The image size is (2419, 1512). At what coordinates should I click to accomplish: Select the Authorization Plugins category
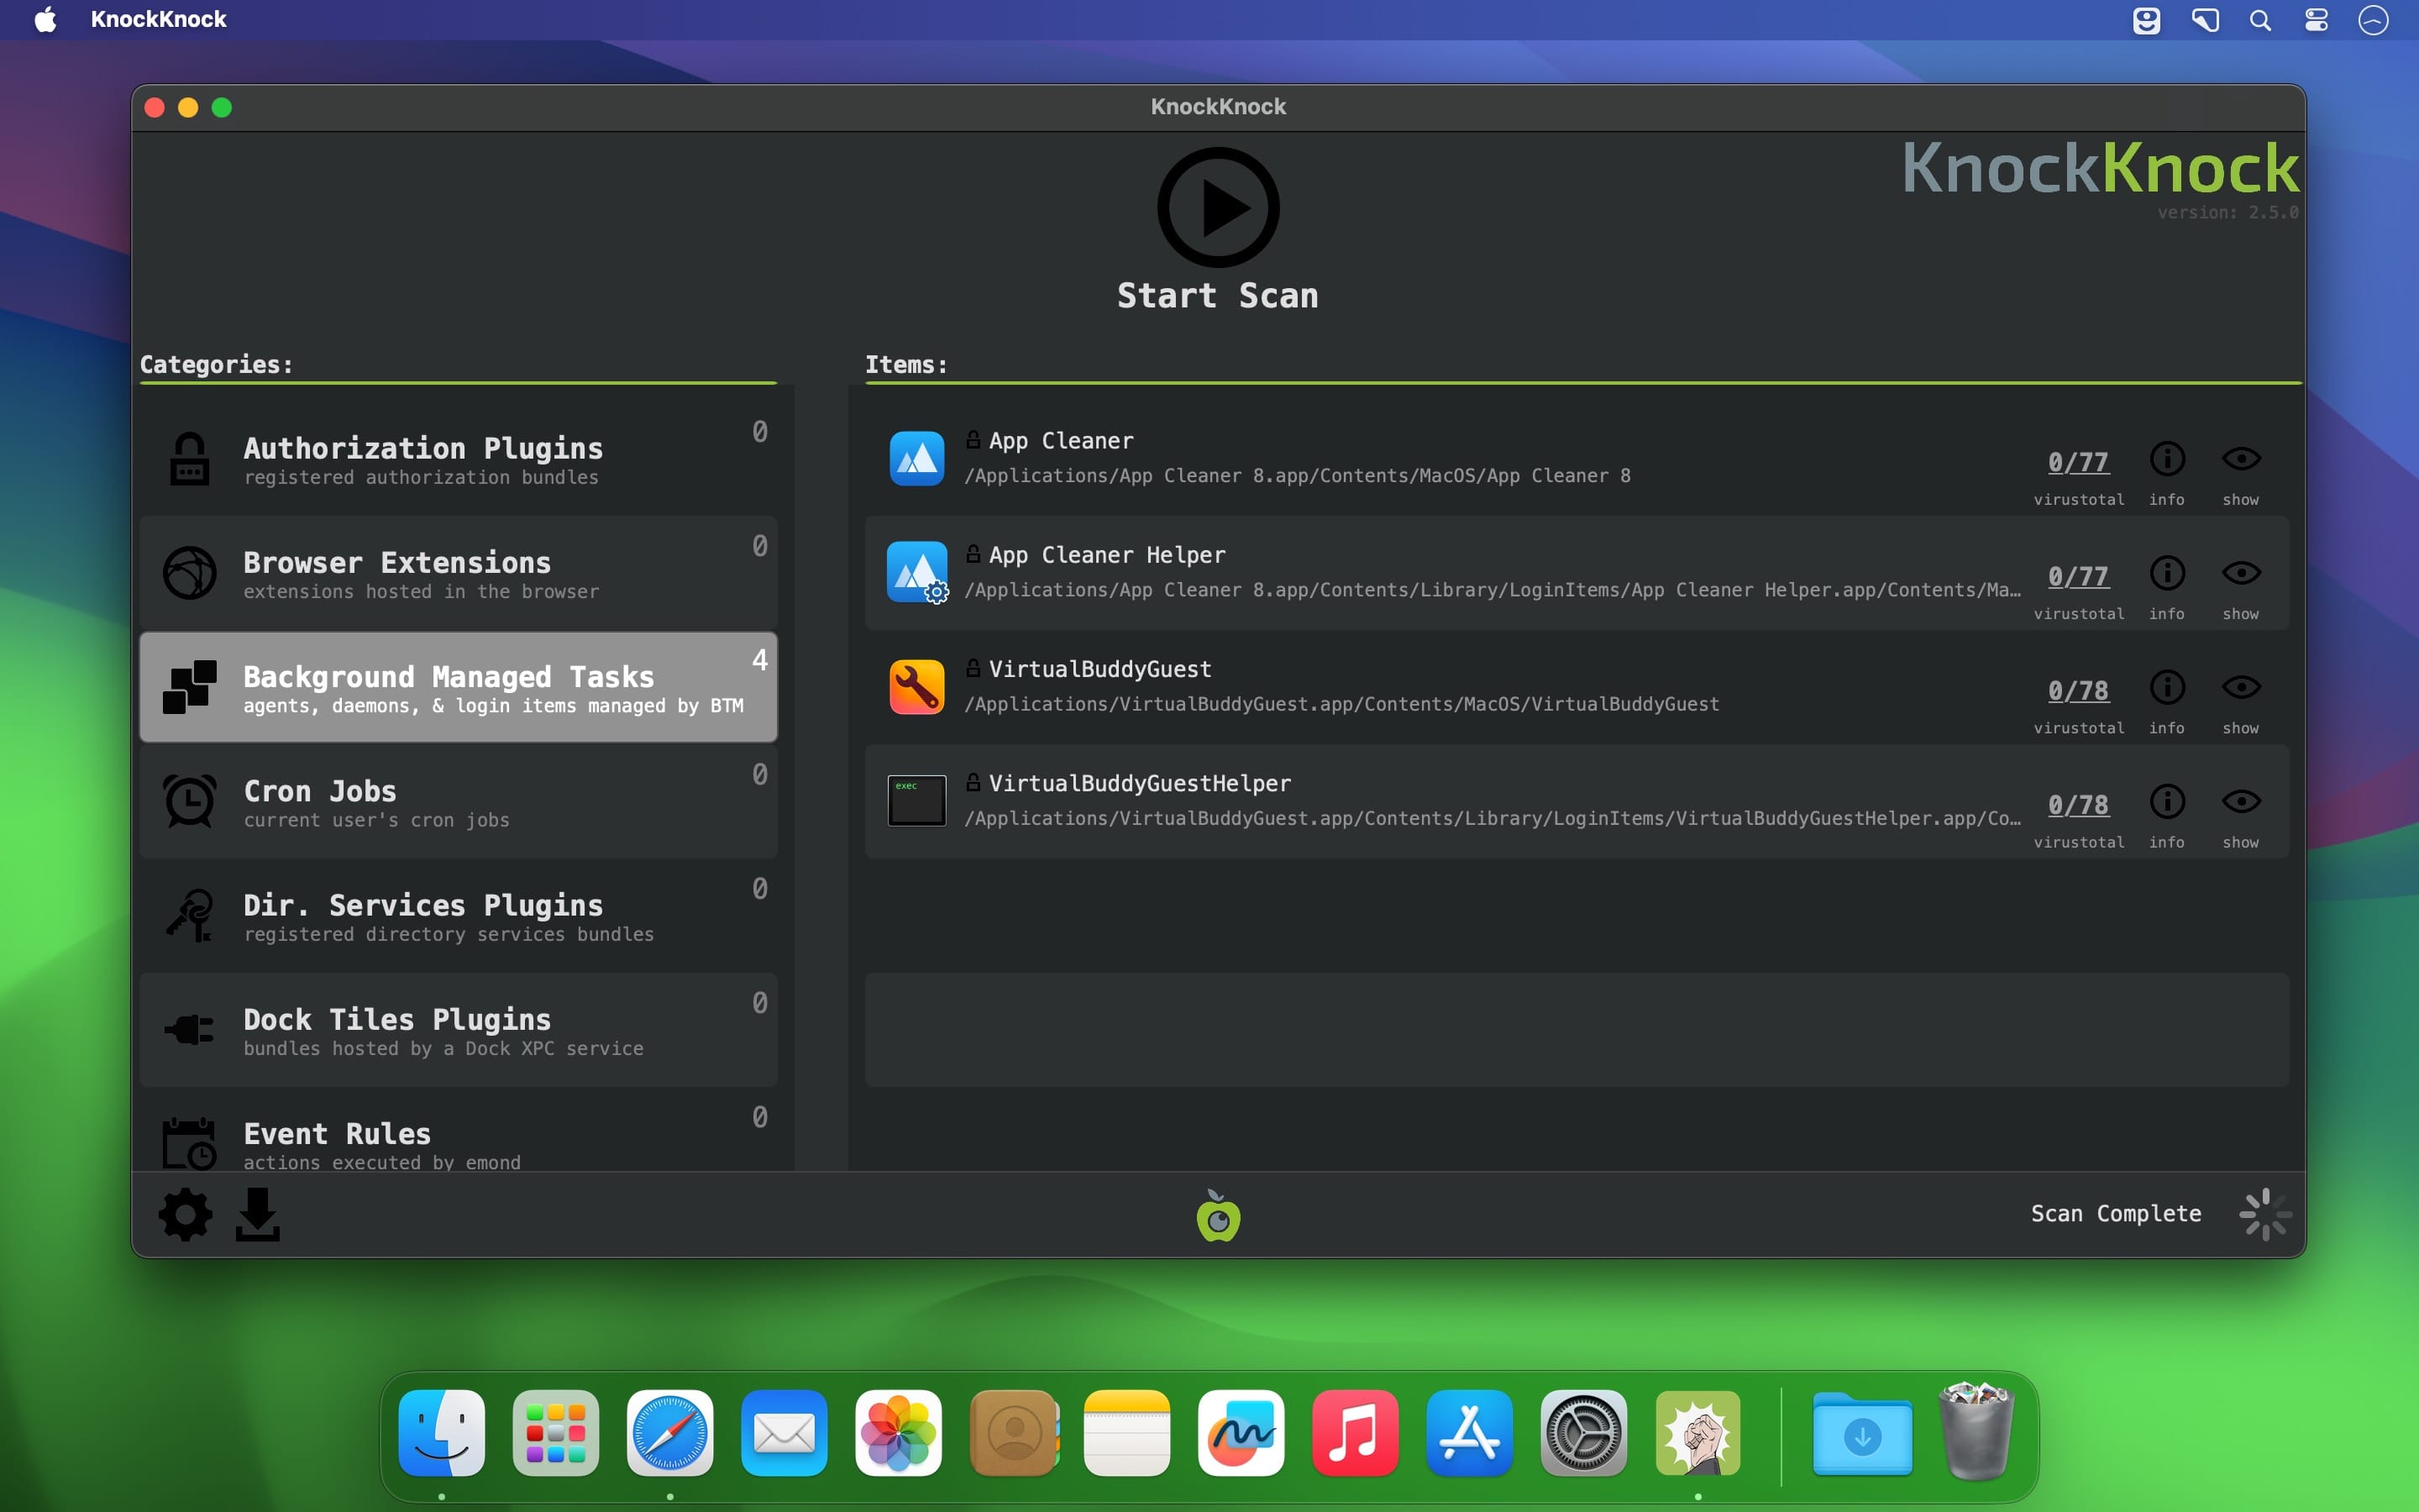[459, 459]
